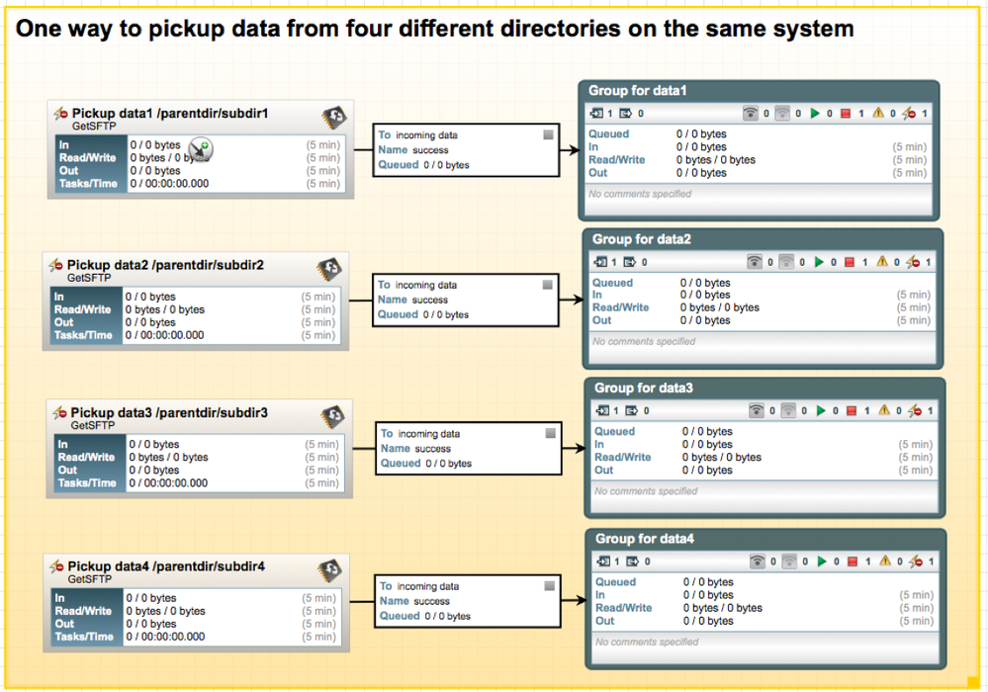988x692 pixels.
Task: Click the add-connection arrow on Pickup data1
Action: [x=202, y=150]
